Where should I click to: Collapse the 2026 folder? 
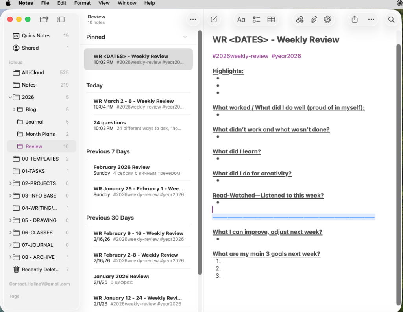pyautogui.click(x=10, y=97)
